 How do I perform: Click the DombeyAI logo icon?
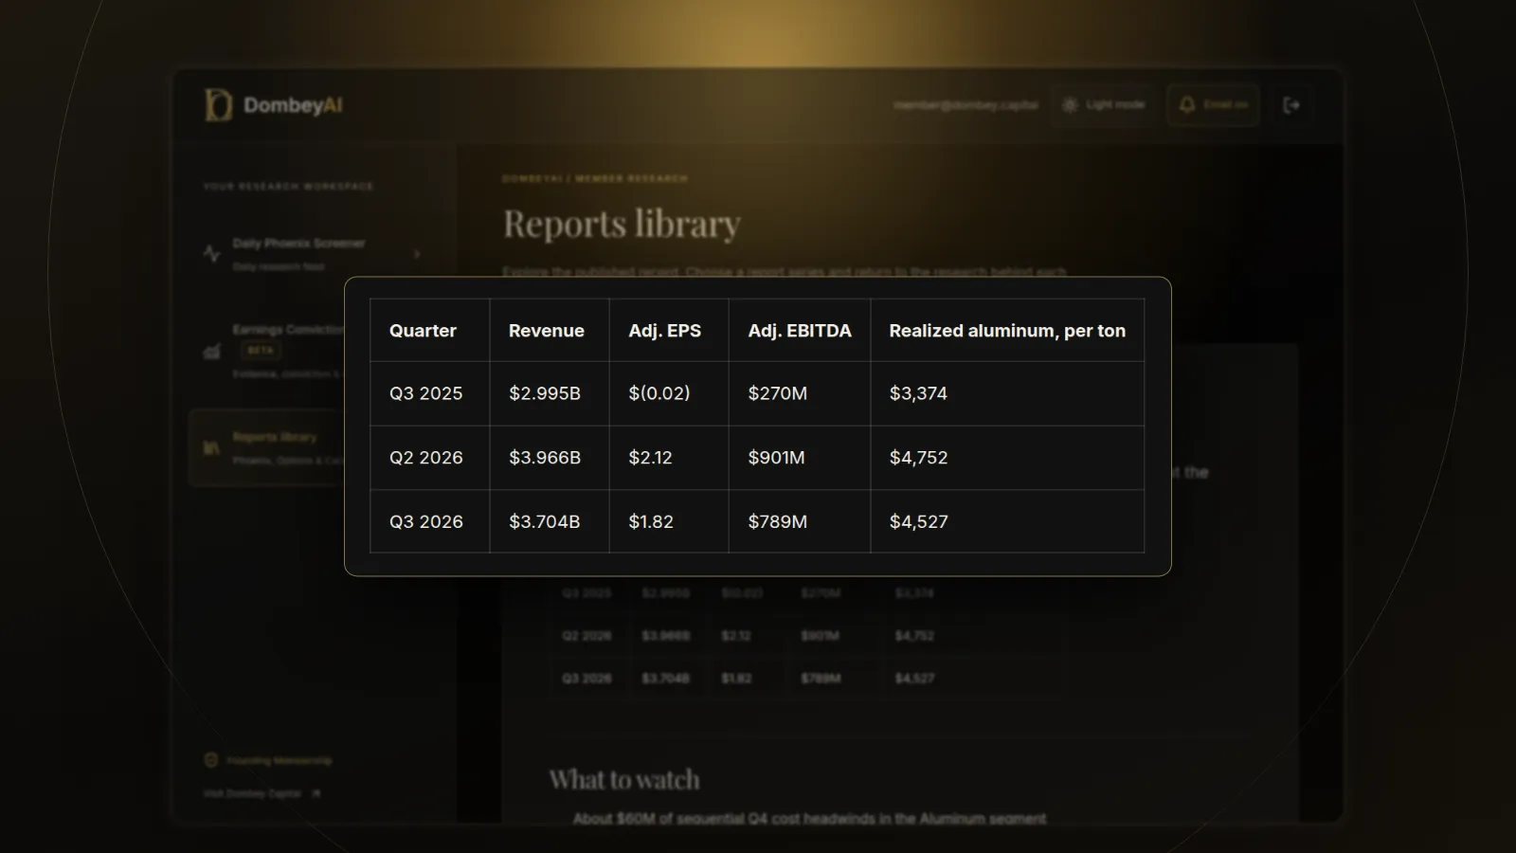[218, 105]
